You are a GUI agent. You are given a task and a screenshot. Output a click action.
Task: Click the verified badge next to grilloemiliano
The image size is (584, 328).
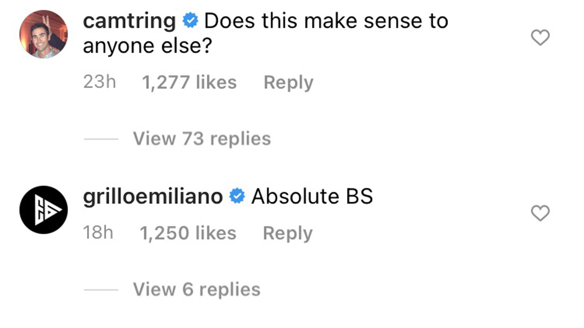coord(237,196)
